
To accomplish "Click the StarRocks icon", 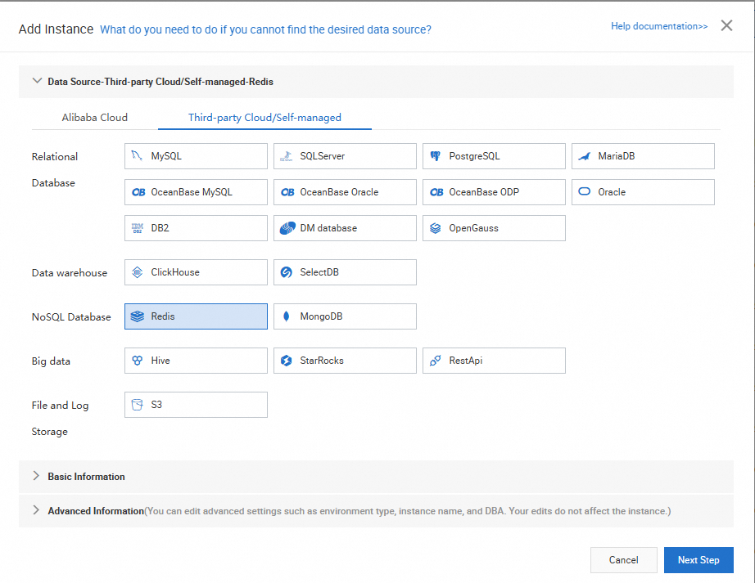I will click(x=287, y=361).
